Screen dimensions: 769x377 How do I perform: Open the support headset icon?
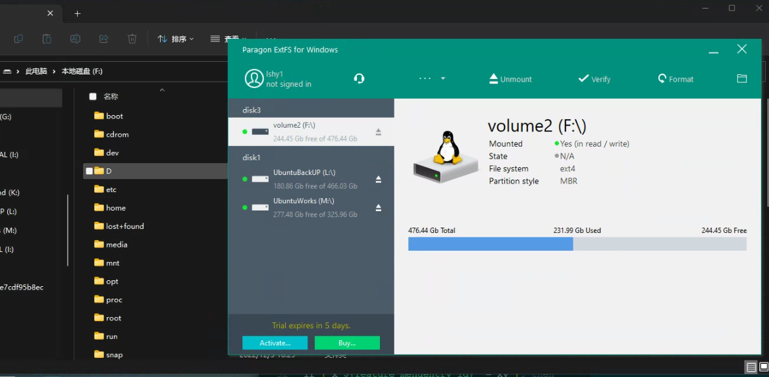pos(359,78)
